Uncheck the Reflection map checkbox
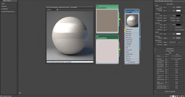 tap(156, 59)
